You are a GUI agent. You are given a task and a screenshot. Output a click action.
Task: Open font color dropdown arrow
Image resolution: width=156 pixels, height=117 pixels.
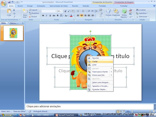[x=74, y=15]
